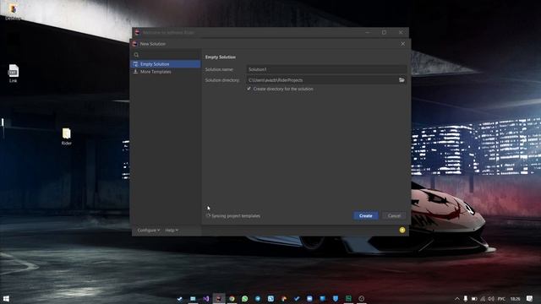Toggle Create directory for the solution checkbox
Screen dimensions: 541x304
249,89
